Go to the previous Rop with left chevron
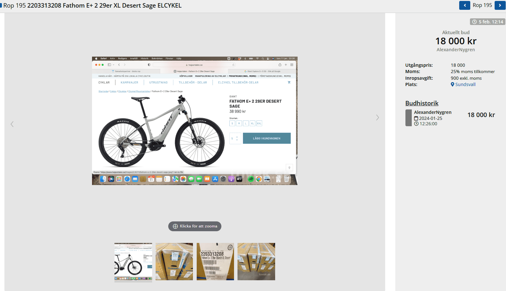 tap(465, 5)
